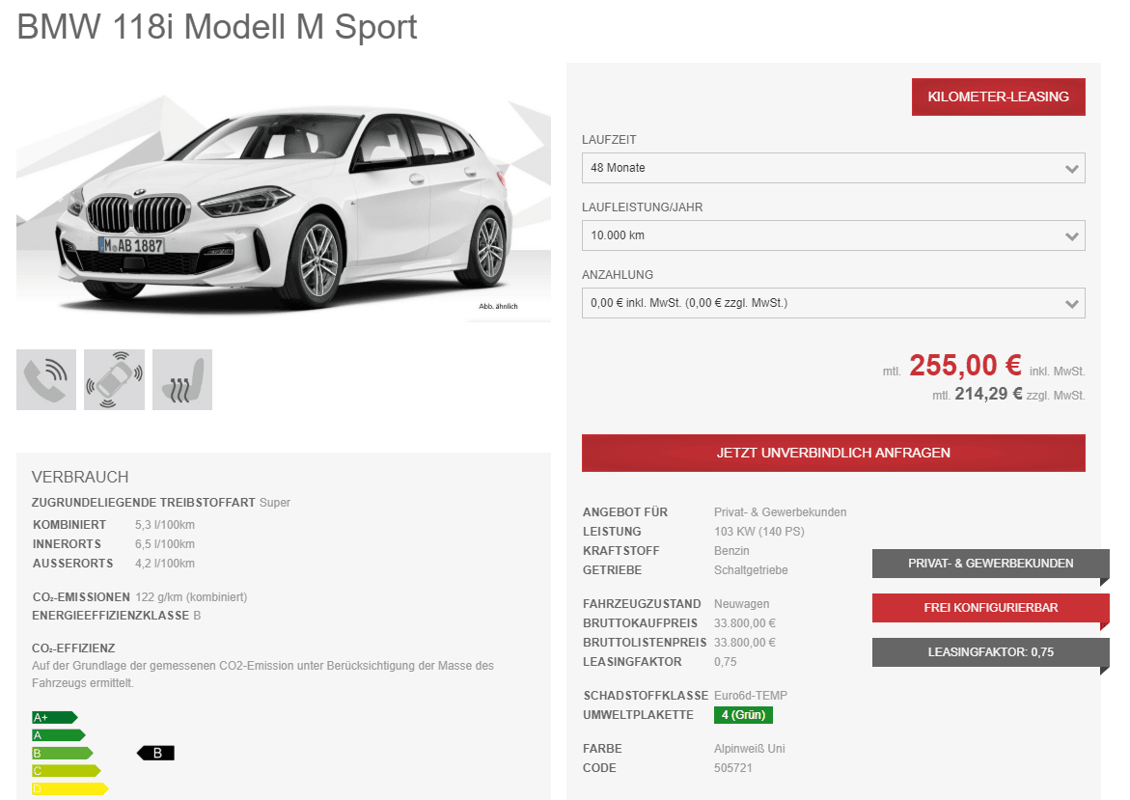Click the Treibstoffart Super value
The image size is (1130, 800).
275,503
